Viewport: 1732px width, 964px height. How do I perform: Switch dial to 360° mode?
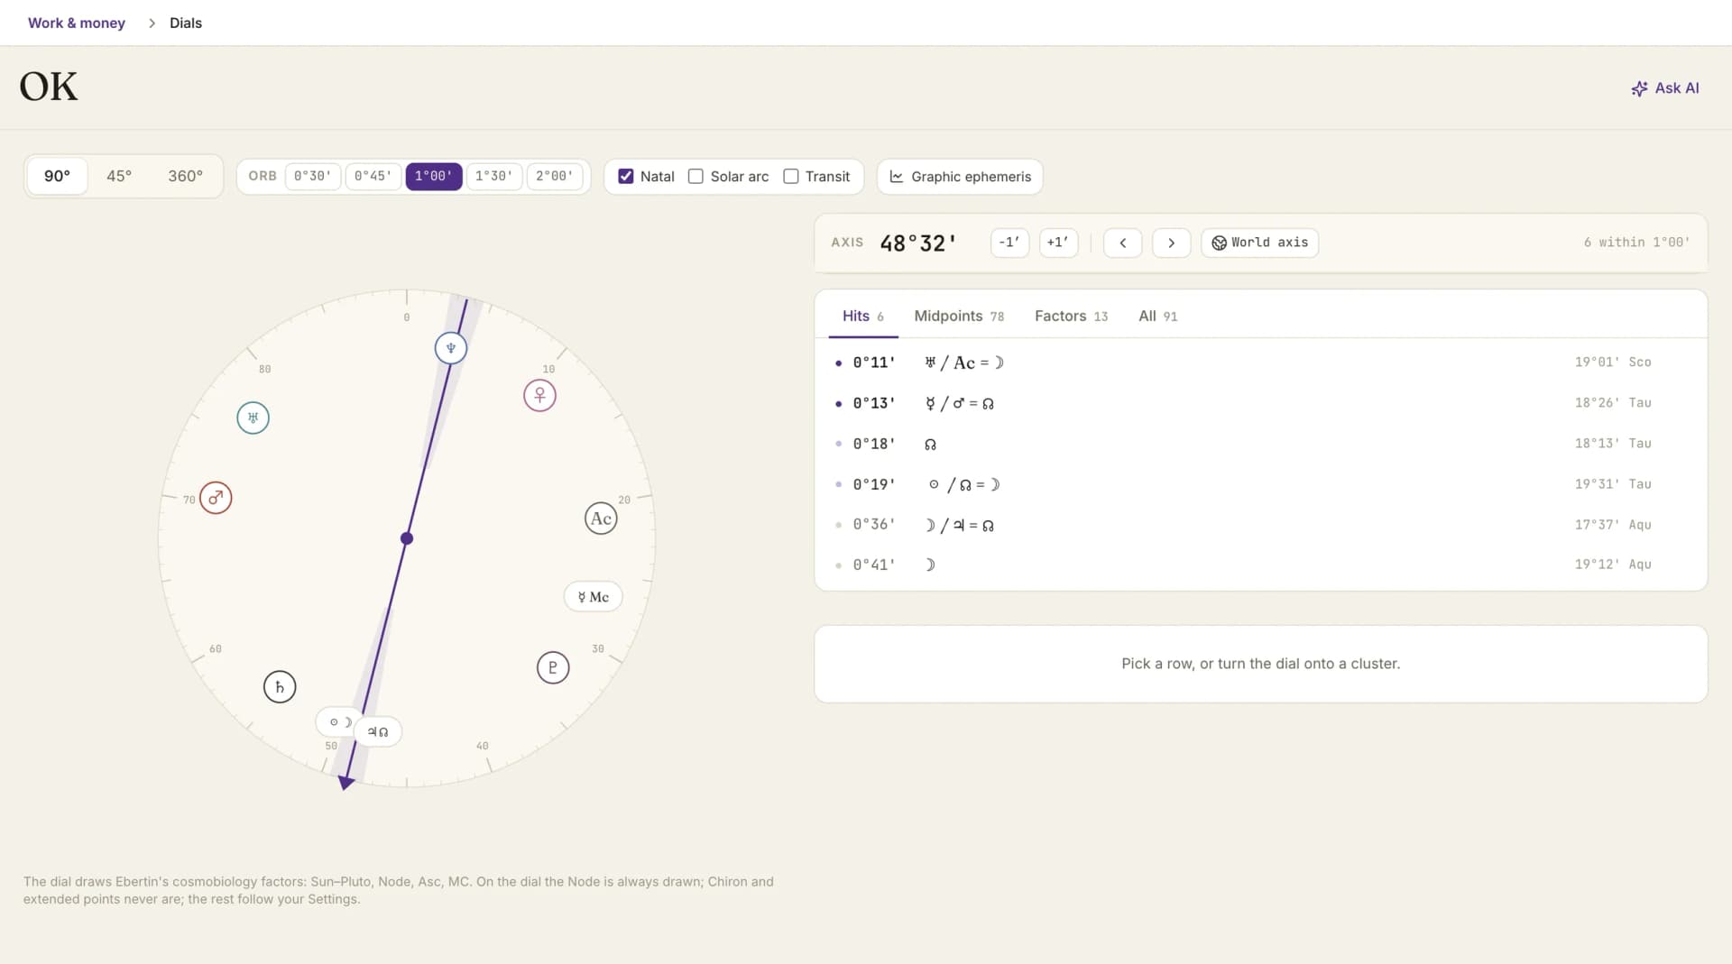[186, 176]
